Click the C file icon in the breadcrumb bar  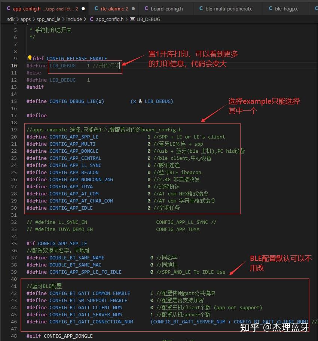point(92,19)
